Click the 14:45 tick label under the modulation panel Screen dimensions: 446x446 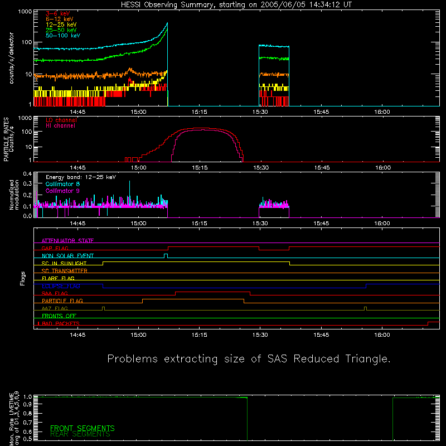point(77,224)
